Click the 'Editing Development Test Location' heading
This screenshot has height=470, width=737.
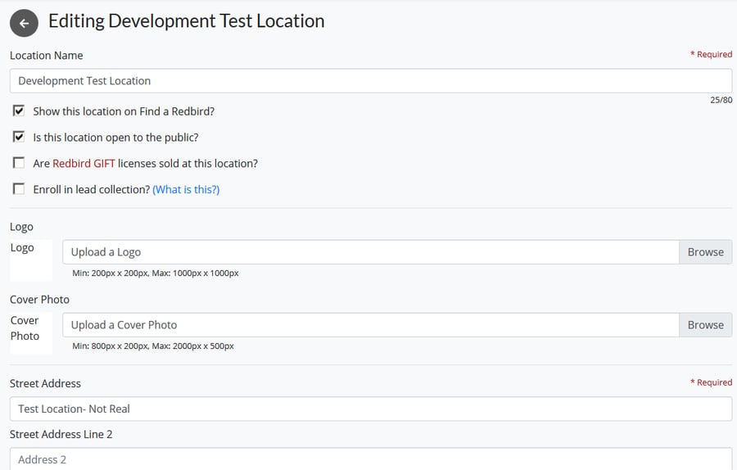[186, 21]
